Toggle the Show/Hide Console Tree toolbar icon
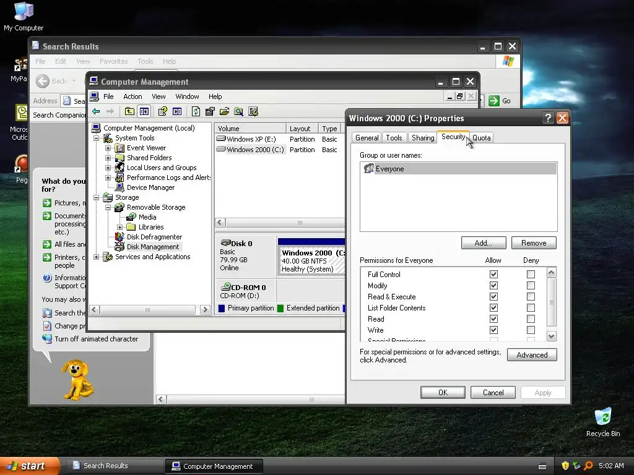 click(x=144, y=111)
